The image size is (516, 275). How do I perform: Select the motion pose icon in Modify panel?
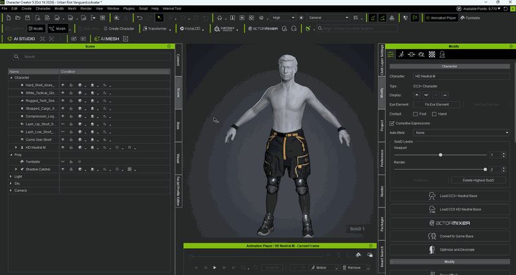[401, 55]
